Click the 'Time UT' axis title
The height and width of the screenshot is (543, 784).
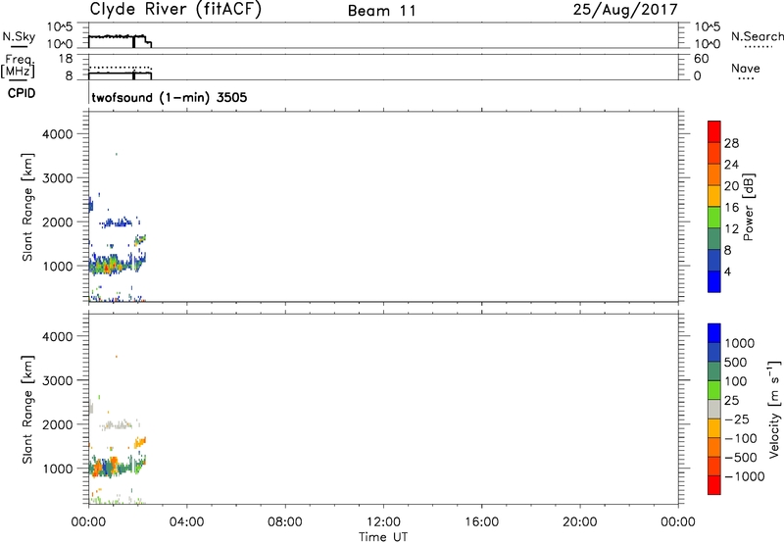pos(383,537)
